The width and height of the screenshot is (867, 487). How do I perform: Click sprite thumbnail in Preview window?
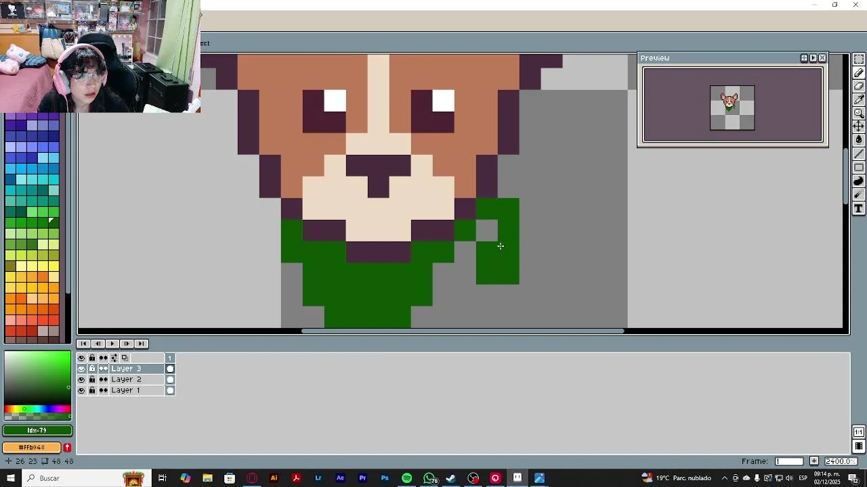[732, 108]
